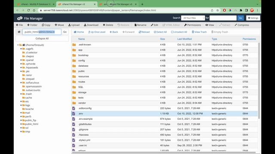The width and height of the screenshot is (275, 154).
Task: Compress the selected item
Action: 241,25
